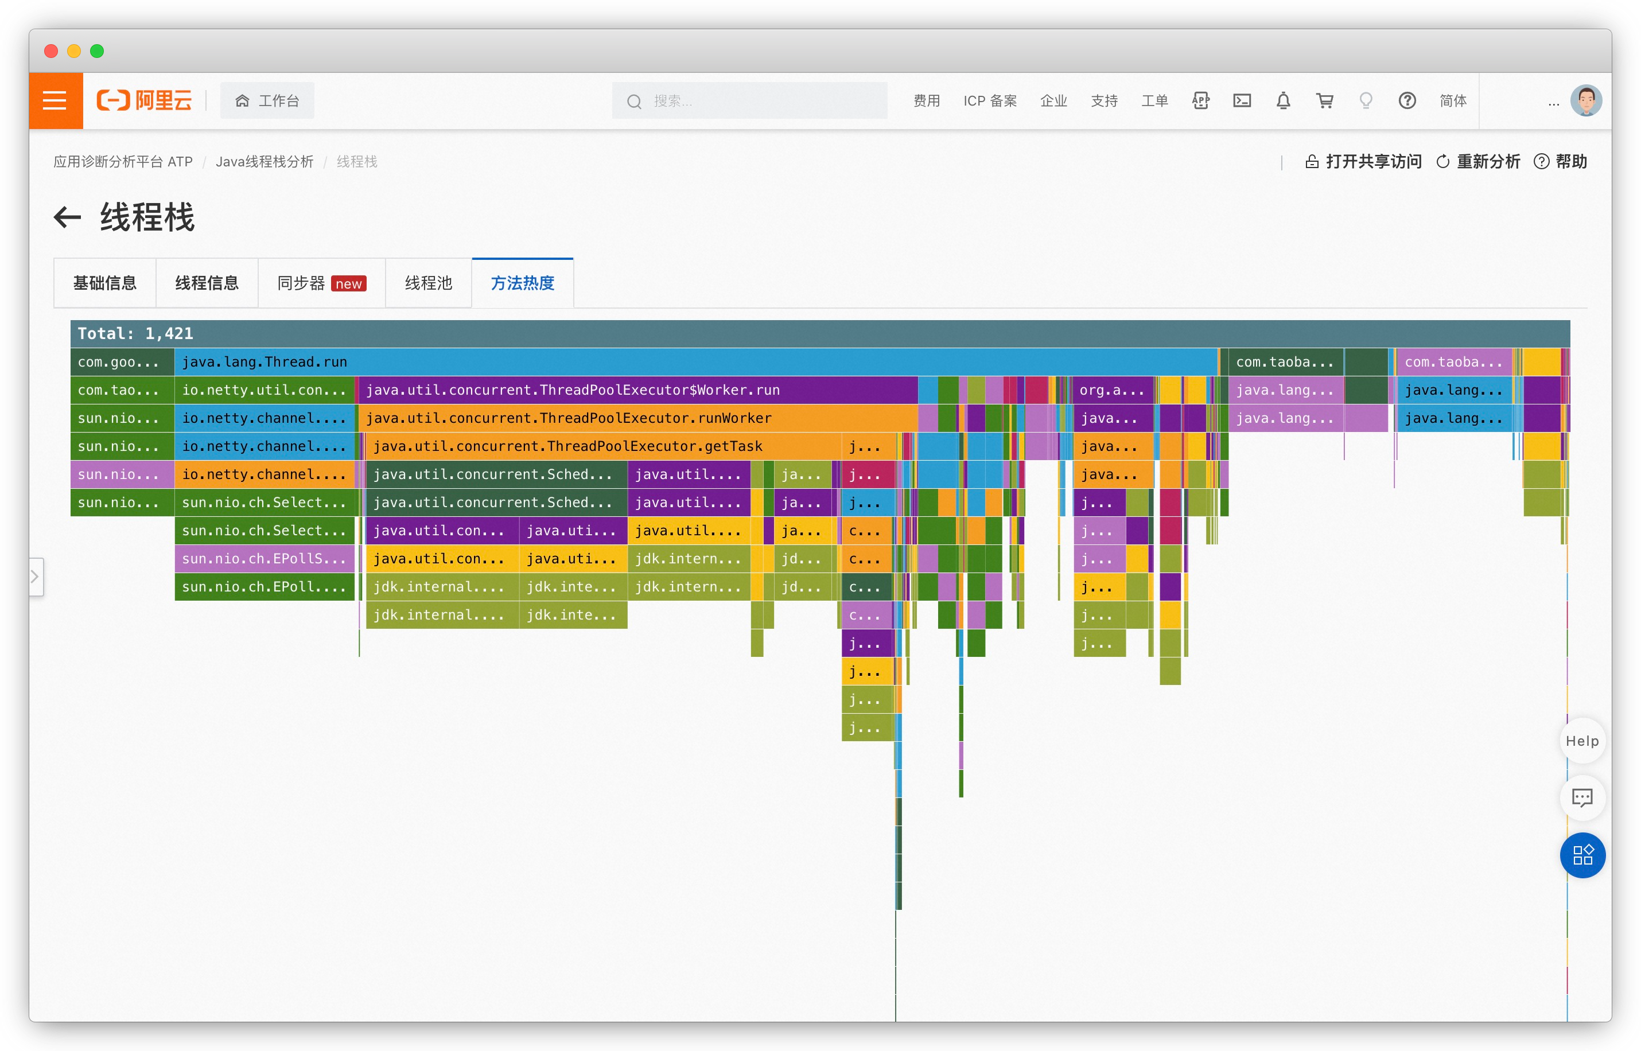1641x1051 pixels.
Task: Expand the collapsed left side panel
Action: pos(36,577)
